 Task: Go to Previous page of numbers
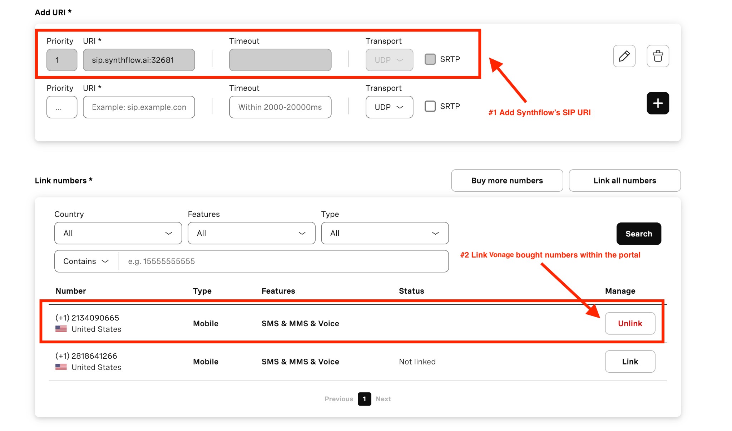[338, 399]
